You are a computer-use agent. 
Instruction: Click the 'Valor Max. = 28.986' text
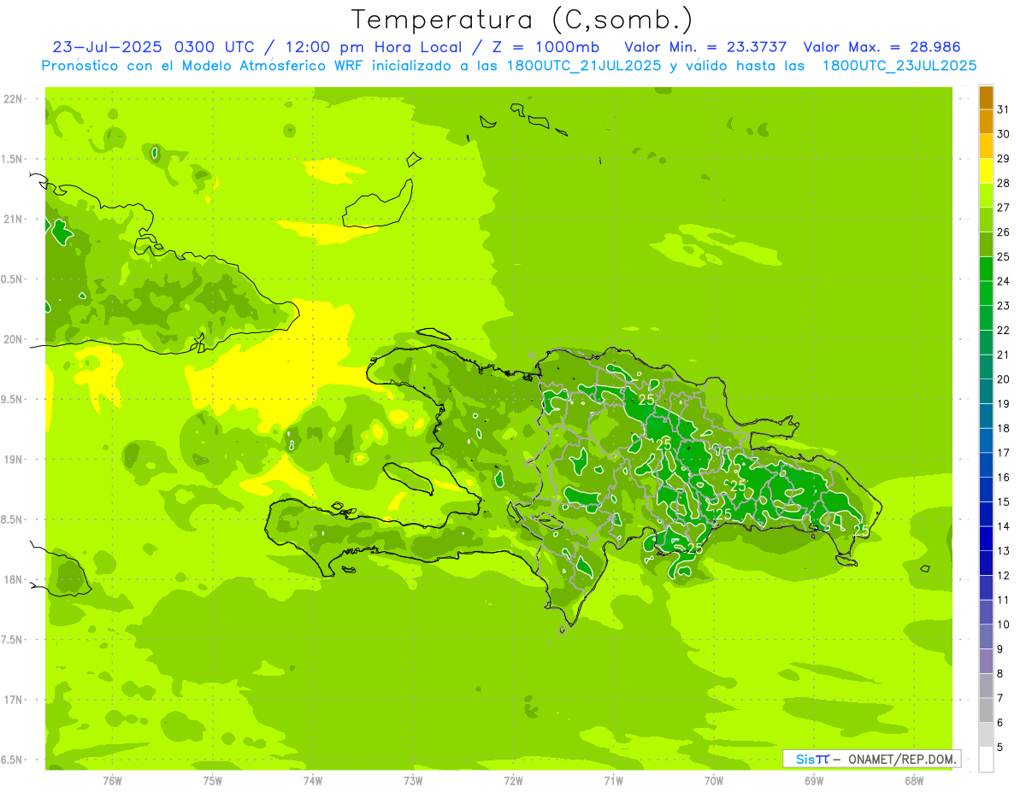(882, 47)
